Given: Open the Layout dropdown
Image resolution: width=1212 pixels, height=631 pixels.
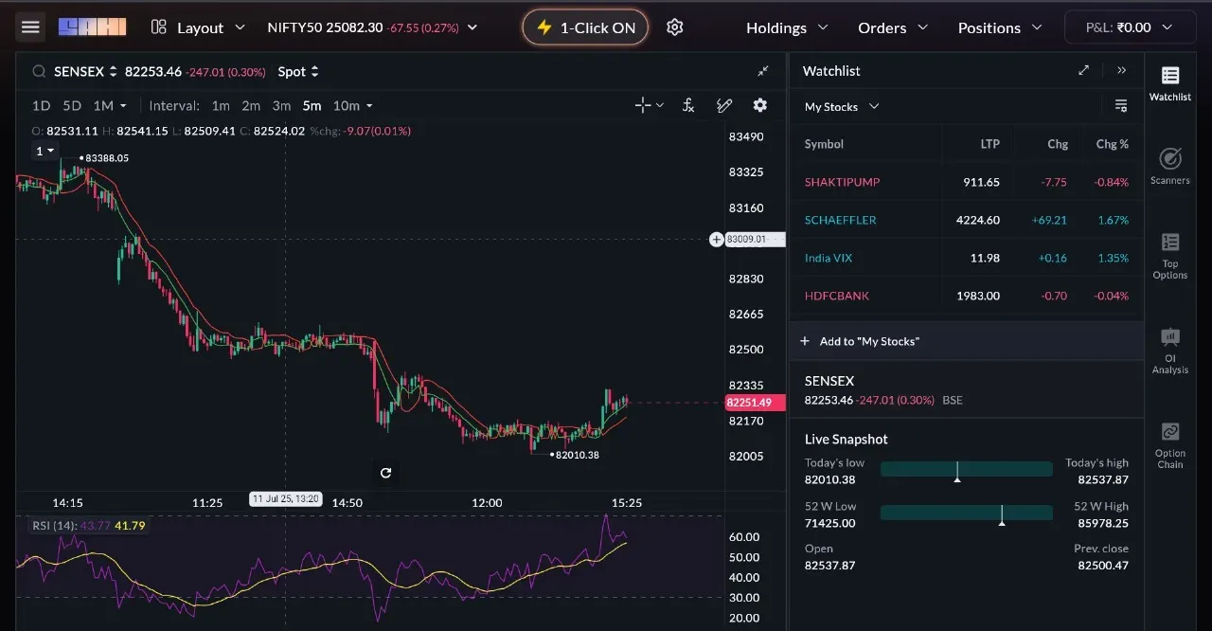Looking at the screenshot, I should click(x=198, y=27).
